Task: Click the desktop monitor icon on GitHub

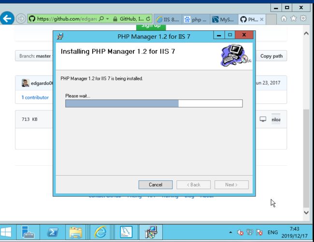Action: pos(263,119)
